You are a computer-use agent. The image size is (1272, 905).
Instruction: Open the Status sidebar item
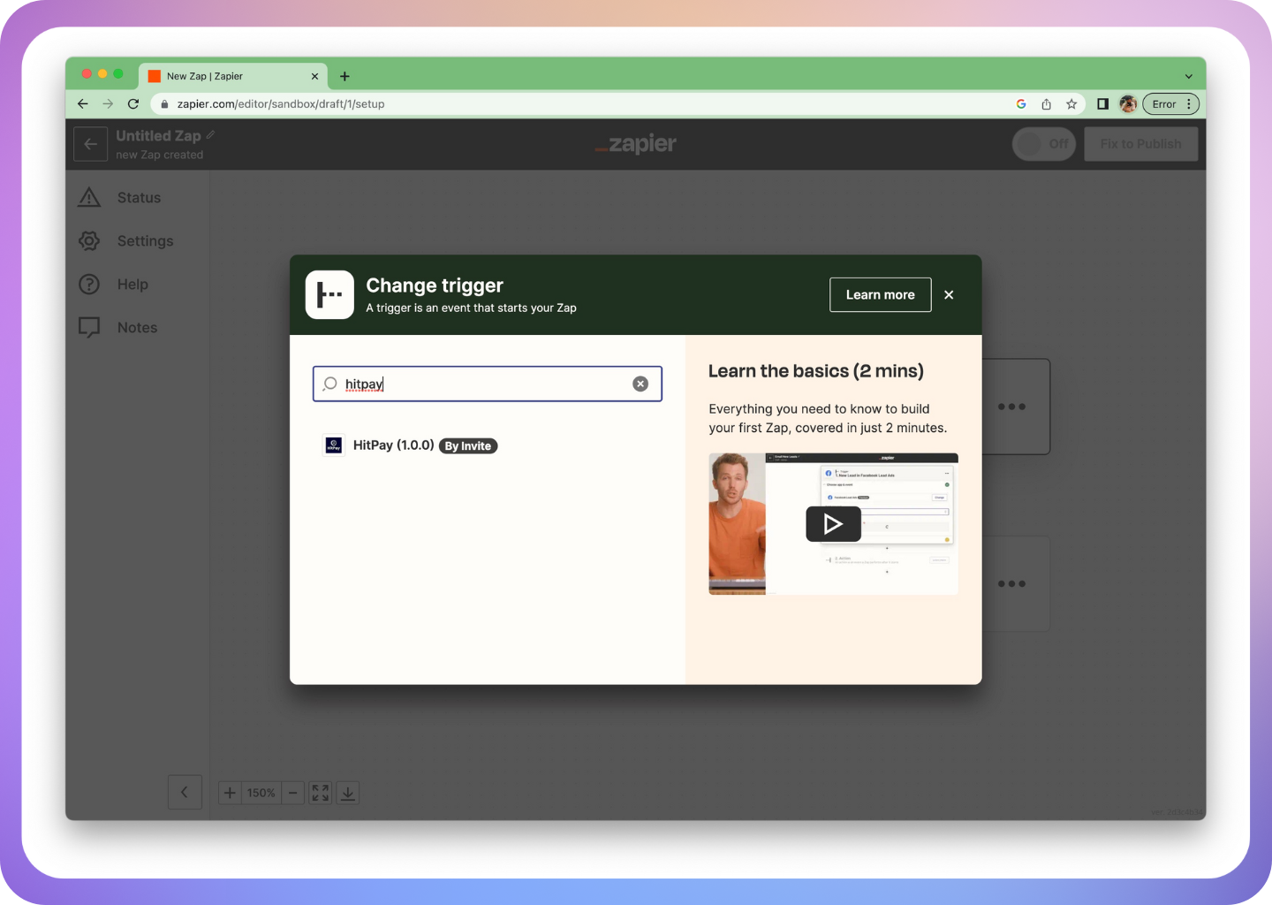tap(120, 198)
